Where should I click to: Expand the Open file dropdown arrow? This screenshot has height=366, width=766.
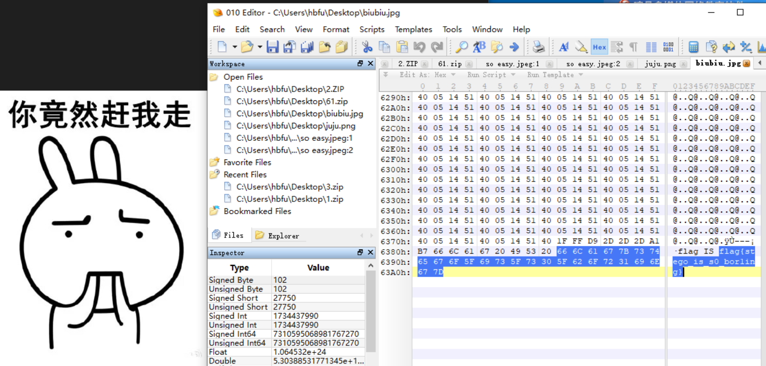260,47
